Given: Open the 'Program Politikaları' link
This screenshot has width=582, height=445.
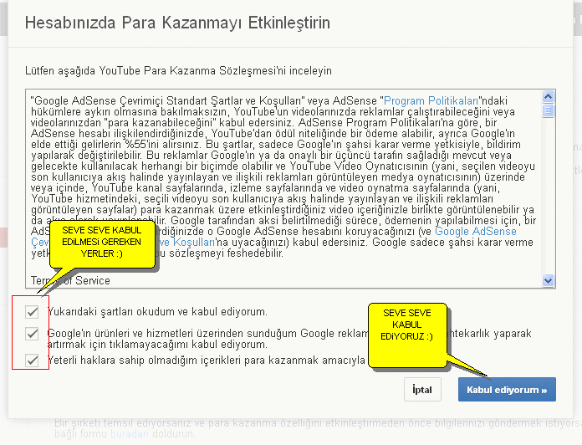Looking at the screenshot, I should 431,101.
